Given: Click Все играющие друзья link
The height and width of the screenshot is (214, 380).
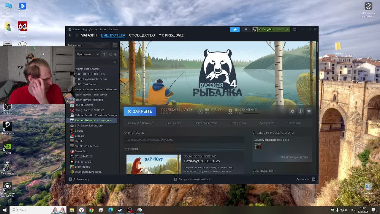Looking at the screenshot, I should pos(294,157).
